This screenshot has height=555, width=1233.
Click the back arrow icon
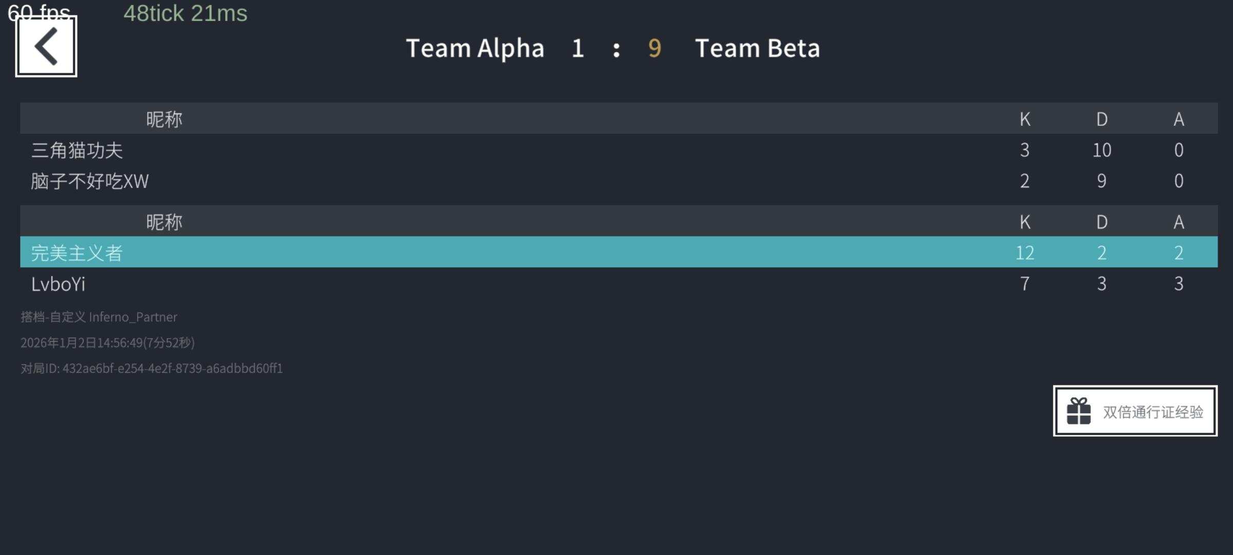point(46,46)
